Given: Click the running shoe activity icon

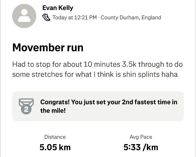Looking at the screenshot, I should tap(46, 17).
